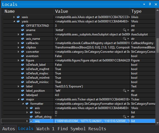Expand the figure variable row
The height and width of the screenshot is (133, 159).
18,60
